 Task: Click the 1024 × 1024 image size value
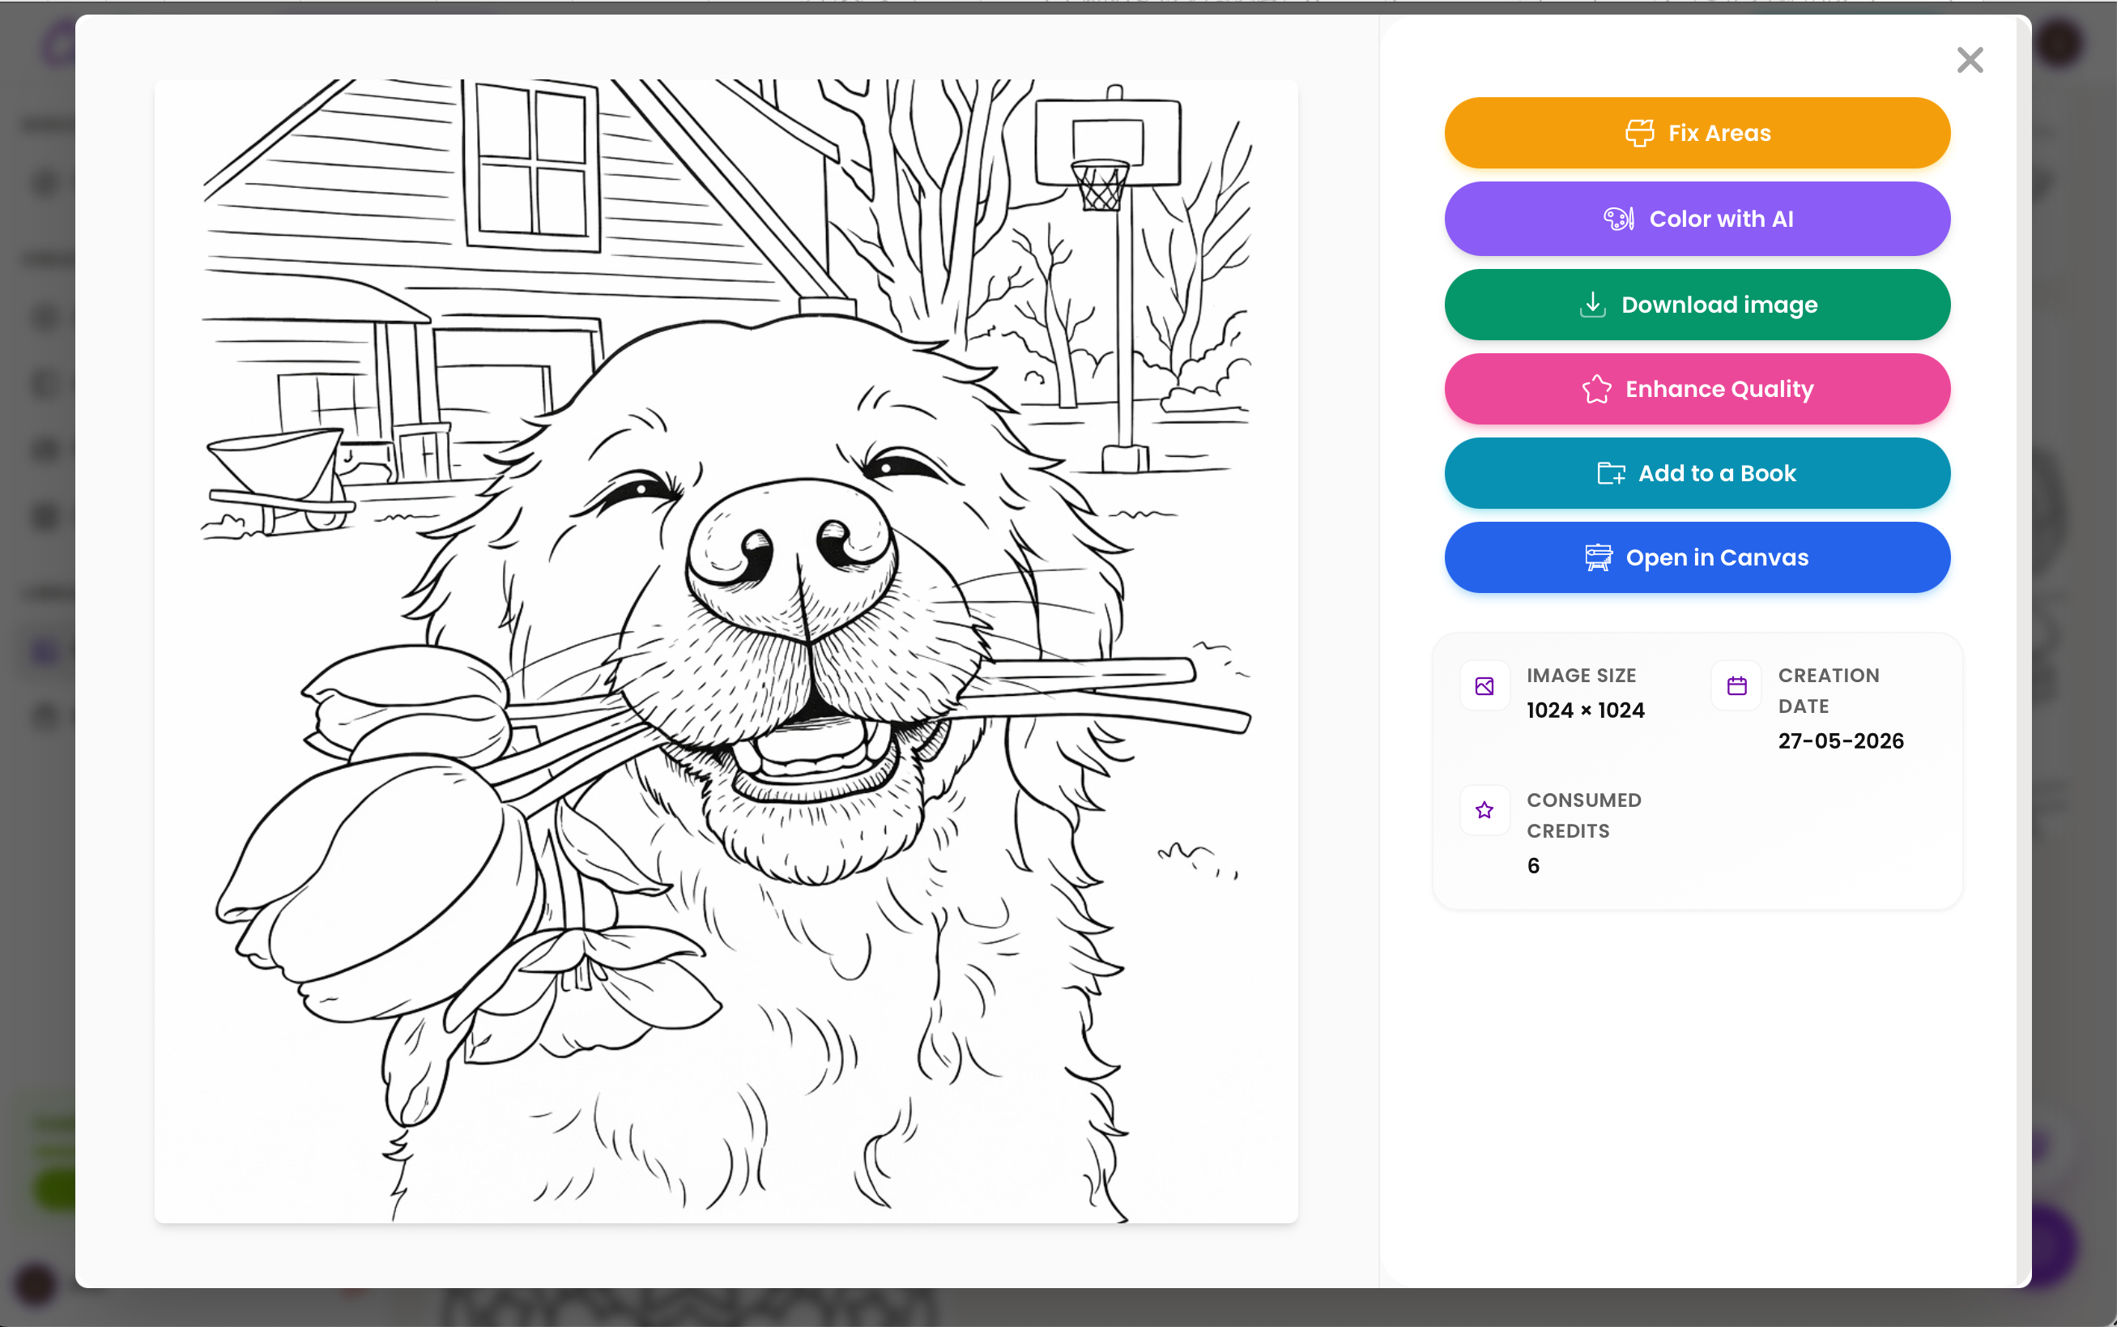click(x=1586, y=710)
